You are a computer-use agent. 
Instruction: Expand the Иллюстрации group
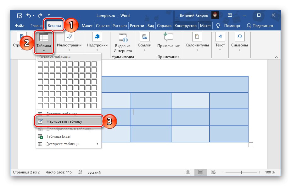[x=69, y=41]
